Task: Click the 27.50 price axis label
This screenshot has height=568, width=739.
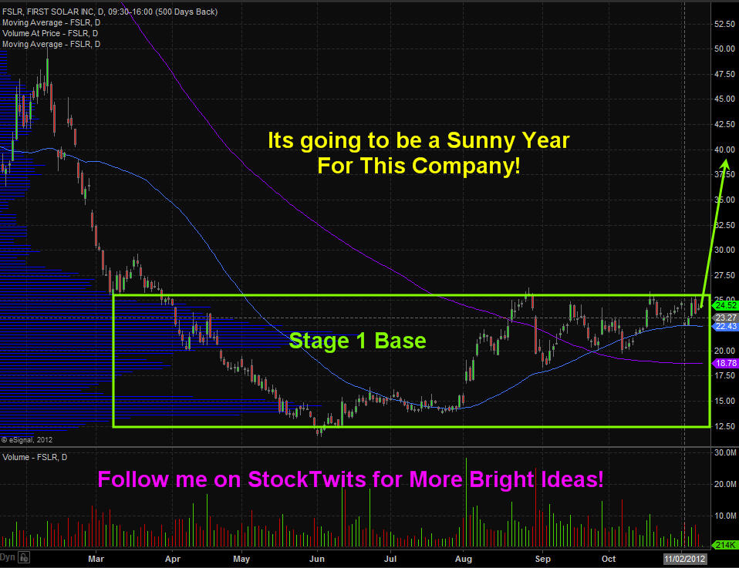Action: pos(725,275)
